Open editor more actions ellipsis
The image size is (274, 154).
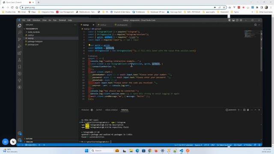[x=259, y=25]
